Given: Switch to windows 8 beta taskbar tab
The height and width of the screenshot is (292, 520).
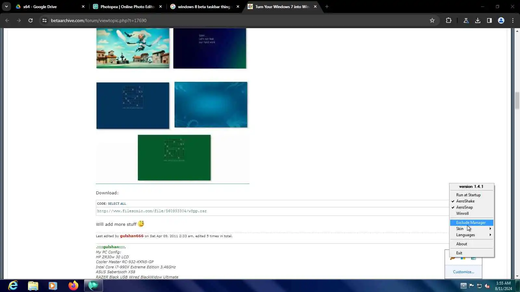Looking at the screenshot, I should pyautogui.click(x=205, y=6).
